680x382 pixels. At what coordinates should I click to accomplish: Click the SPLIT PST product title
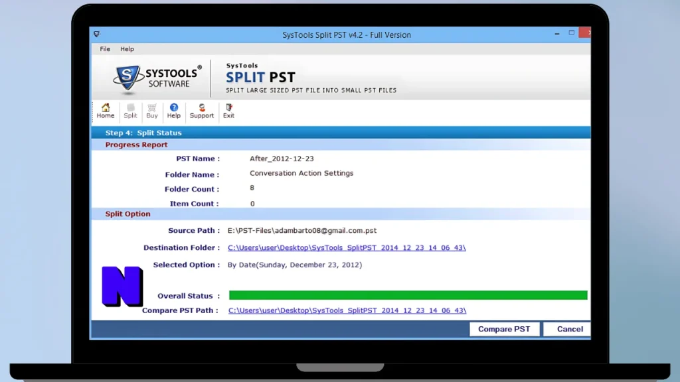point(260,78)
